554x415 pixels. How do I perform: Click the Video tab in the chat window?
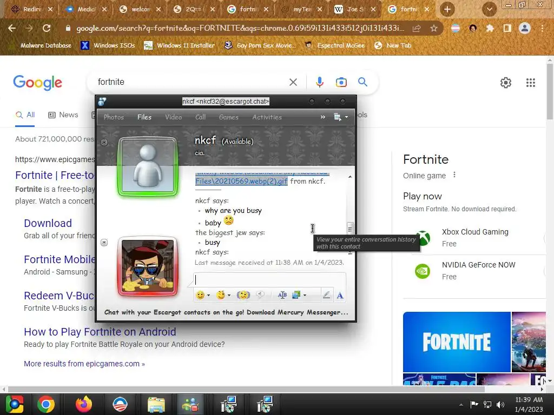(174, 117)
